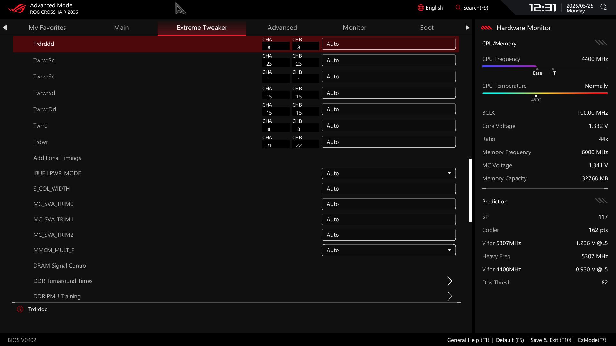Click the TwrwrSd Auto field
The height and width of the screenshot is (346, 616).
tap(389, 93)
